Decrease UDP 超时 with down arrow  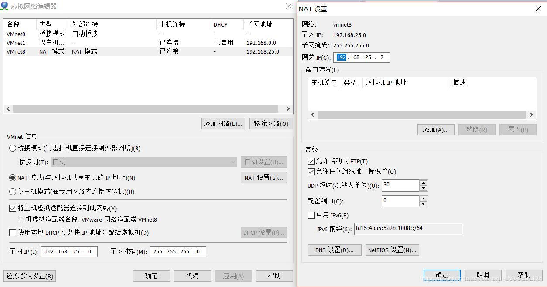(x=423, y=189)
